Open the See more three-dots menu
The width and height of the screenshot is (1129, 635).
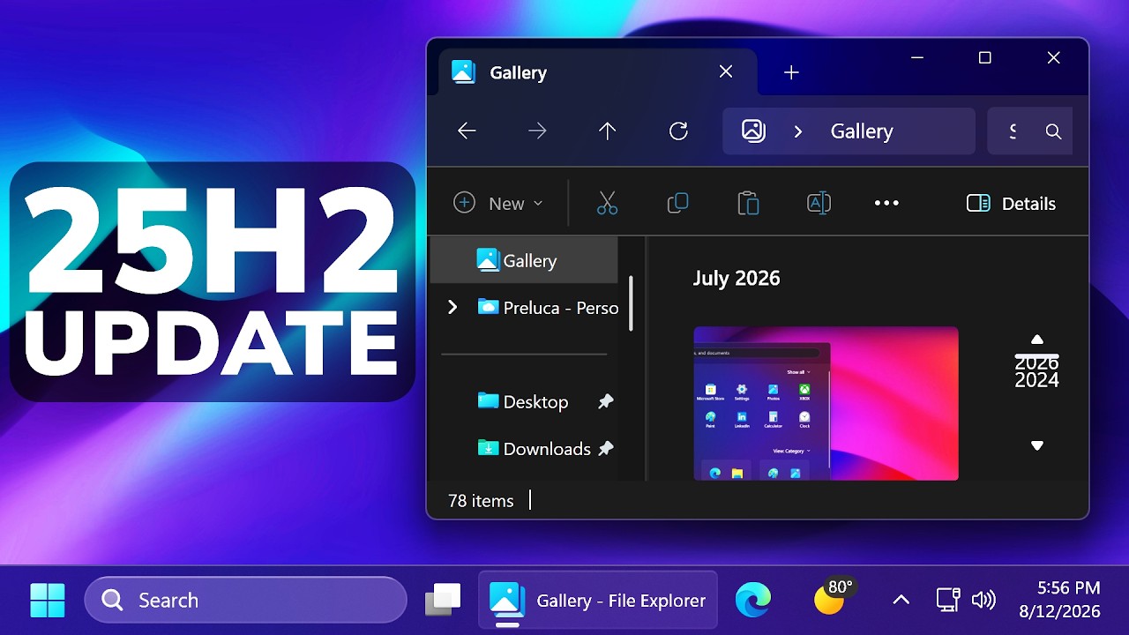pos(886,203)
